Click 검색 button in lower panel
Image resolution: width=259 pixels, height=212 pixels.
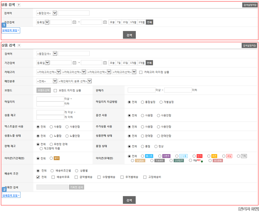(129, 200)
